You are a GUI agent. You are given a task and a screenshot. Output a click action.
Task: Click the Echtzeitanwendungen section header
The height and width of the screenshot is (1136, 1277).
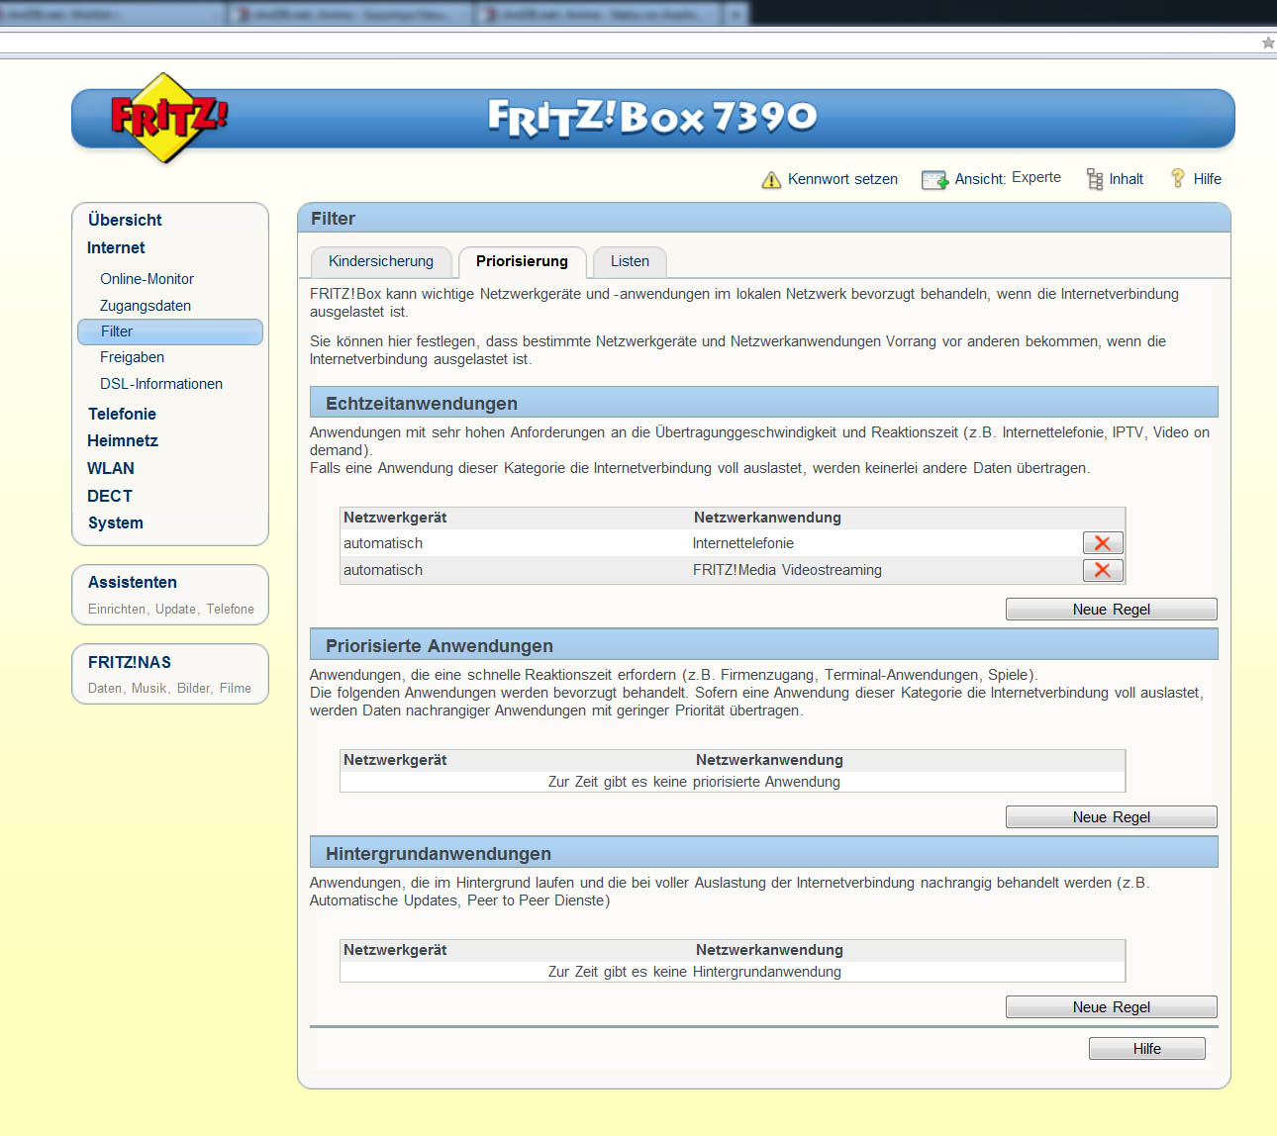coord(764,403)
